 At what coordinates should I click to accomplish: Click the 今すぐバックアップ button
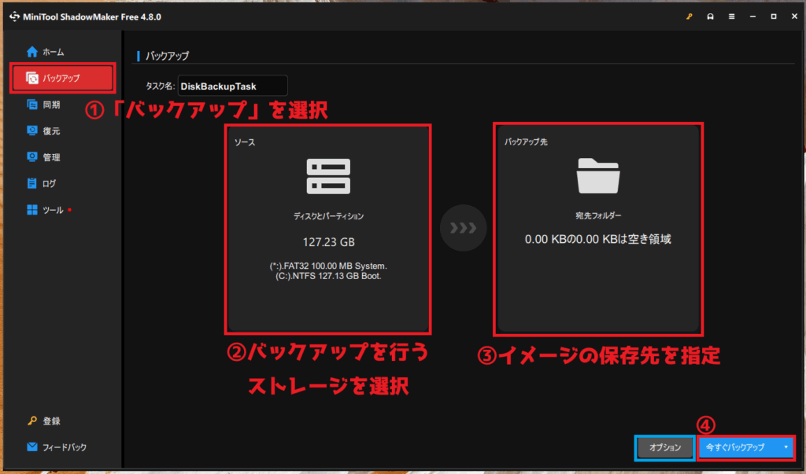(x=735, y=447)
